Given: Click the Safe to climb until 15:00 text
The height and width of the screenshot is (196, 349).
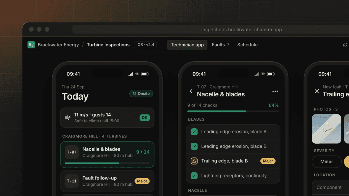Looking at the screenshot, I should click(x=97, y=121).
